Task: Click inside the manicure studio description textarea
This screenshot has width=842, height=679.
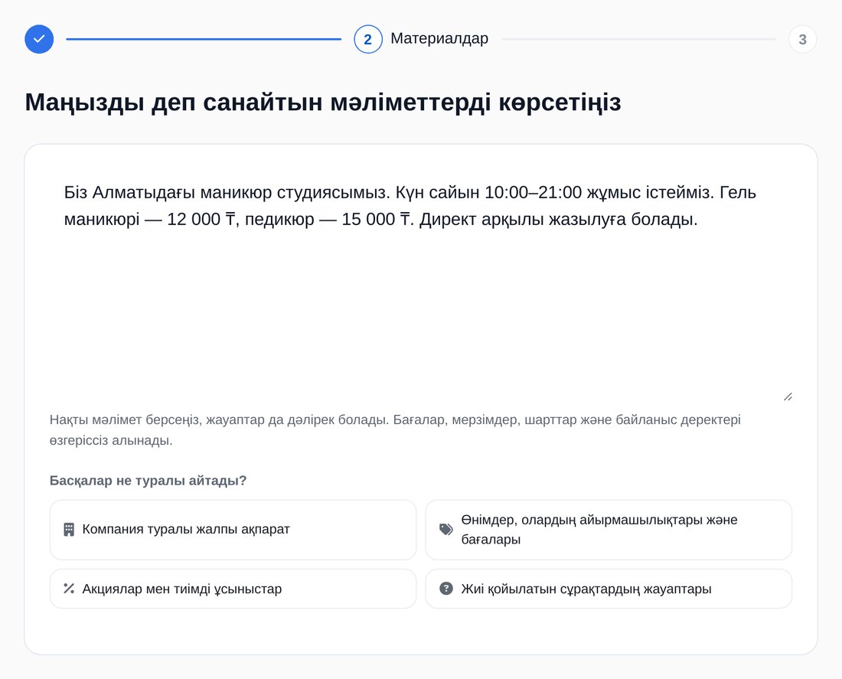Action: (x=421, y=285)
